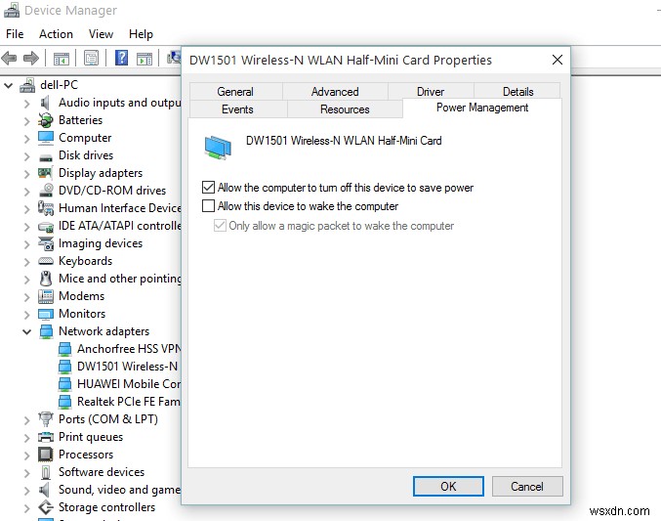This screenshot has width=661, height=521.
Task: Switch to the Details tab
Action: (517, 91)
